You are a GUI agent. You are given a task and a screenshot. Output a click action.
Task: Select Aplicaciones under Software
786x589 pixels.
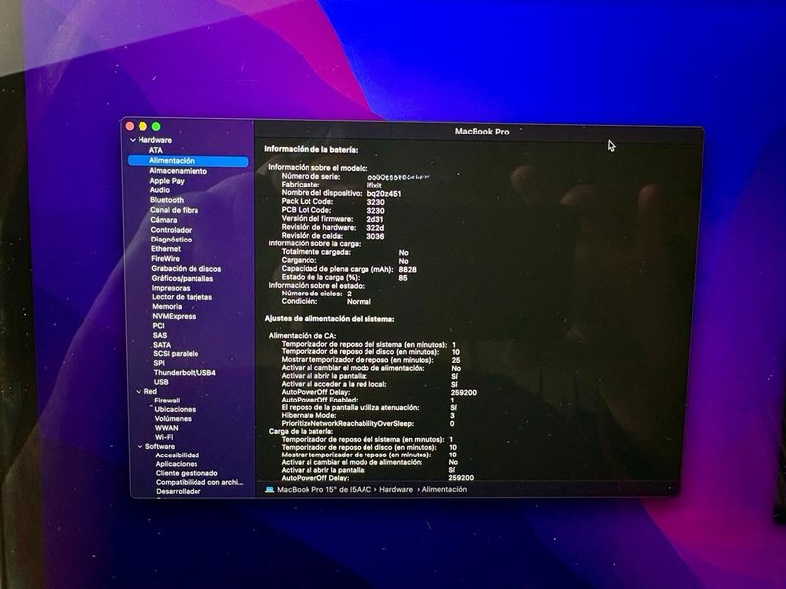[177, 464]
